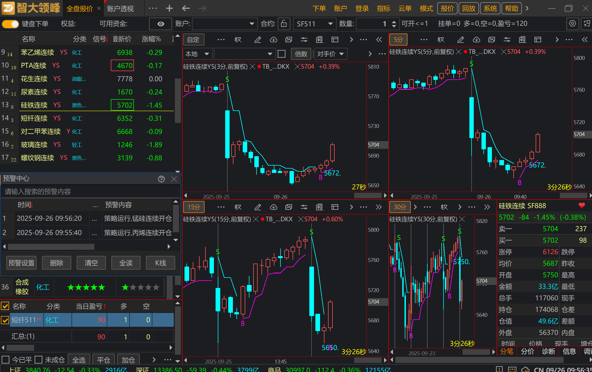
Task: Click the calculator icon in 15-minute chart toolbar
Action: [x=319, y=207]
